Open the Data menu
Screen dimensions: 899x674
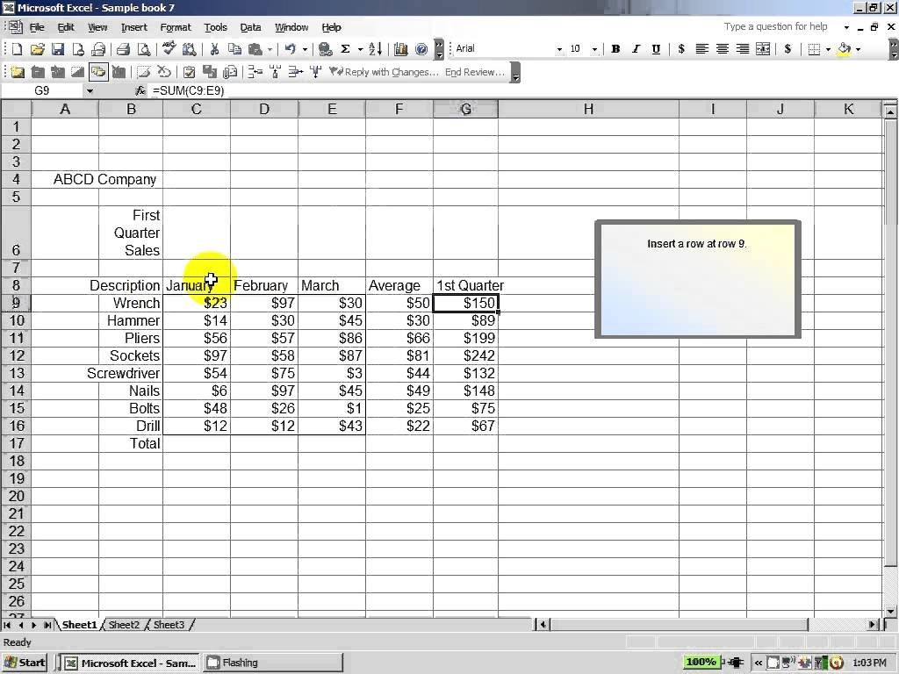[250, 27]
